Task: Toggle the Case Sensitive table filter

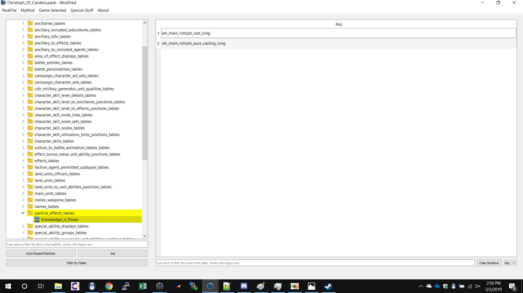Action: pos(489,263)
